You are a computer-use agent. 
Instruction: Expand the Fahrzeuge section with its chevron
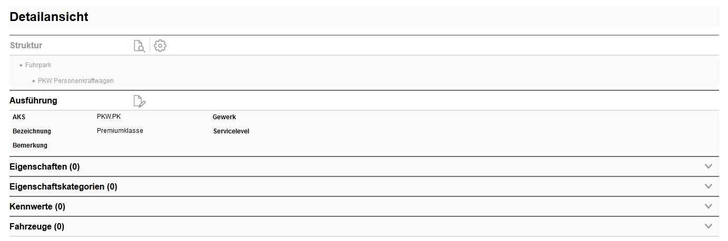pos(709,226)
